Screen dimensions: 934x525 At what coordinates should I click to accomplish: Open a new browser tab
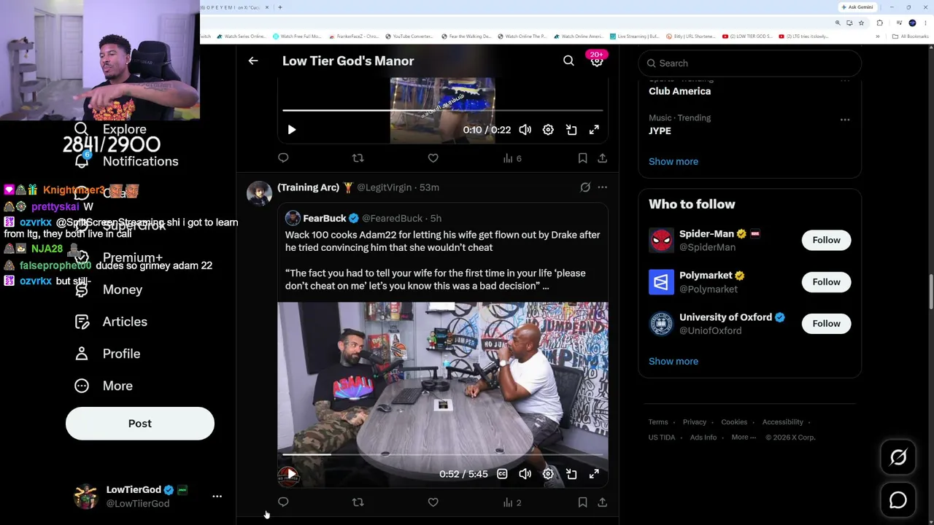coord(280,7)
